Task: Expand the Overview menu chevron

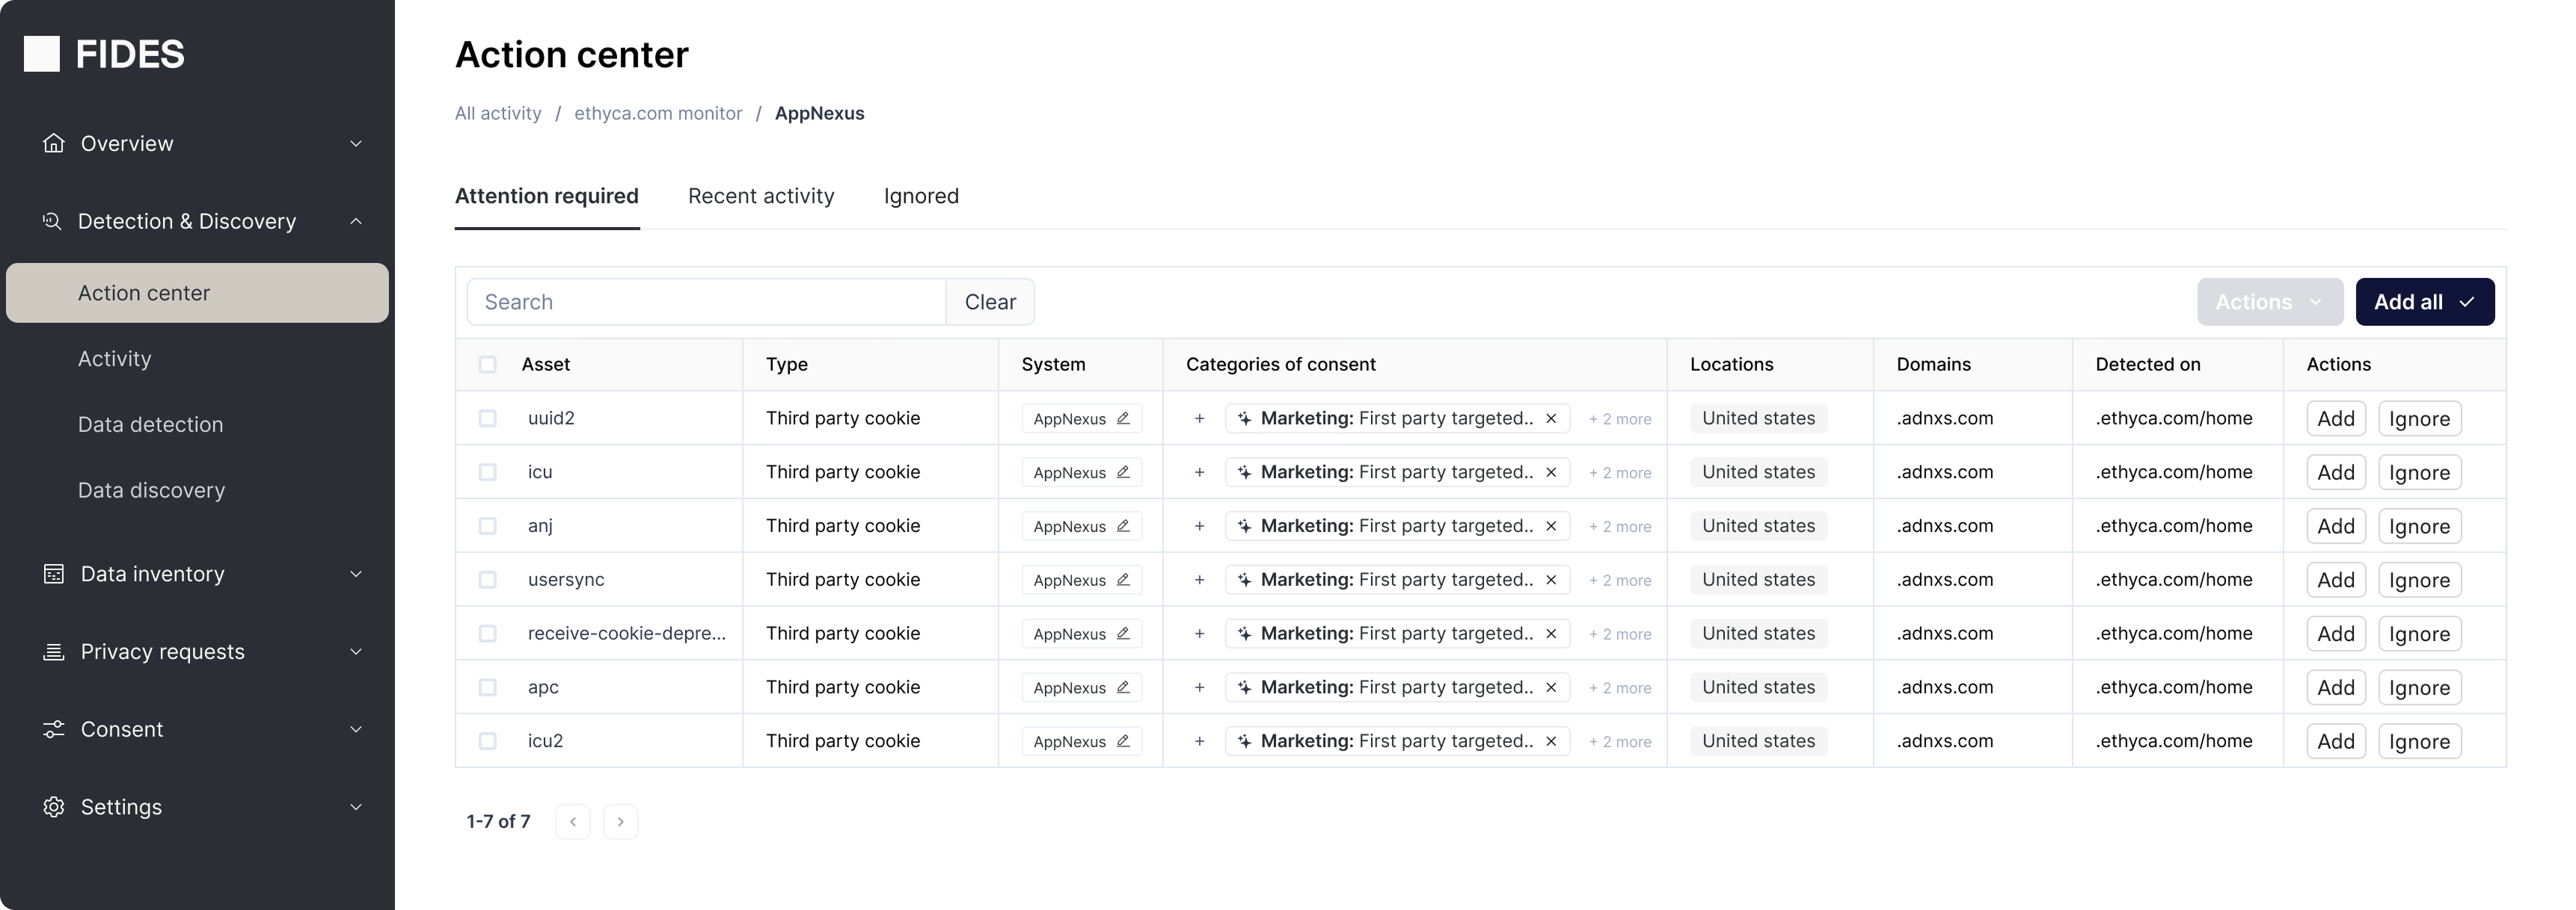Action: pyautogui.click(x=356, y=144)
